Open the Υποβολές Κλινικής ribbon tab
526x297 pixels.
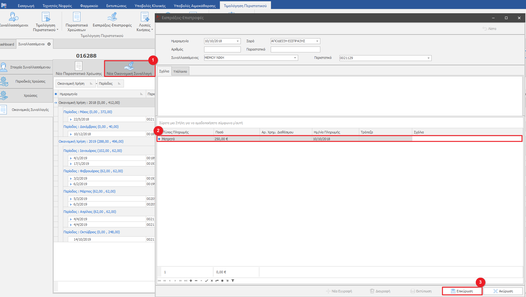[150, 6]
